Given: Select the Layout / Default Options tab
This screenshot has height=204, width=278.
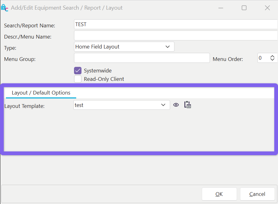Looking at the screenshot, I should tap(41, 93).
